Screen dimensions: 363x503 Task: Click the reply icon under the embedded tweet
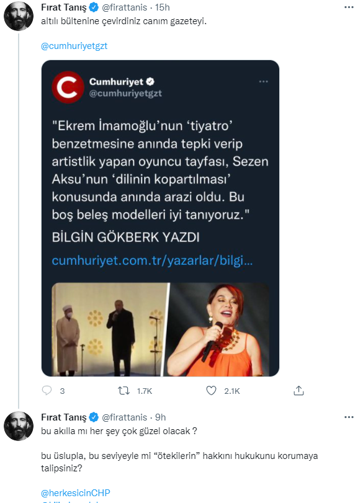(x=46, y=391)
